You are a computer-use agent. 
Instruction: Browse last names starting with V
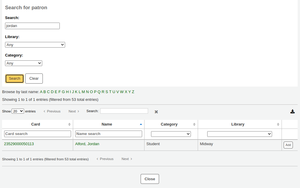(x=117, y=92)
